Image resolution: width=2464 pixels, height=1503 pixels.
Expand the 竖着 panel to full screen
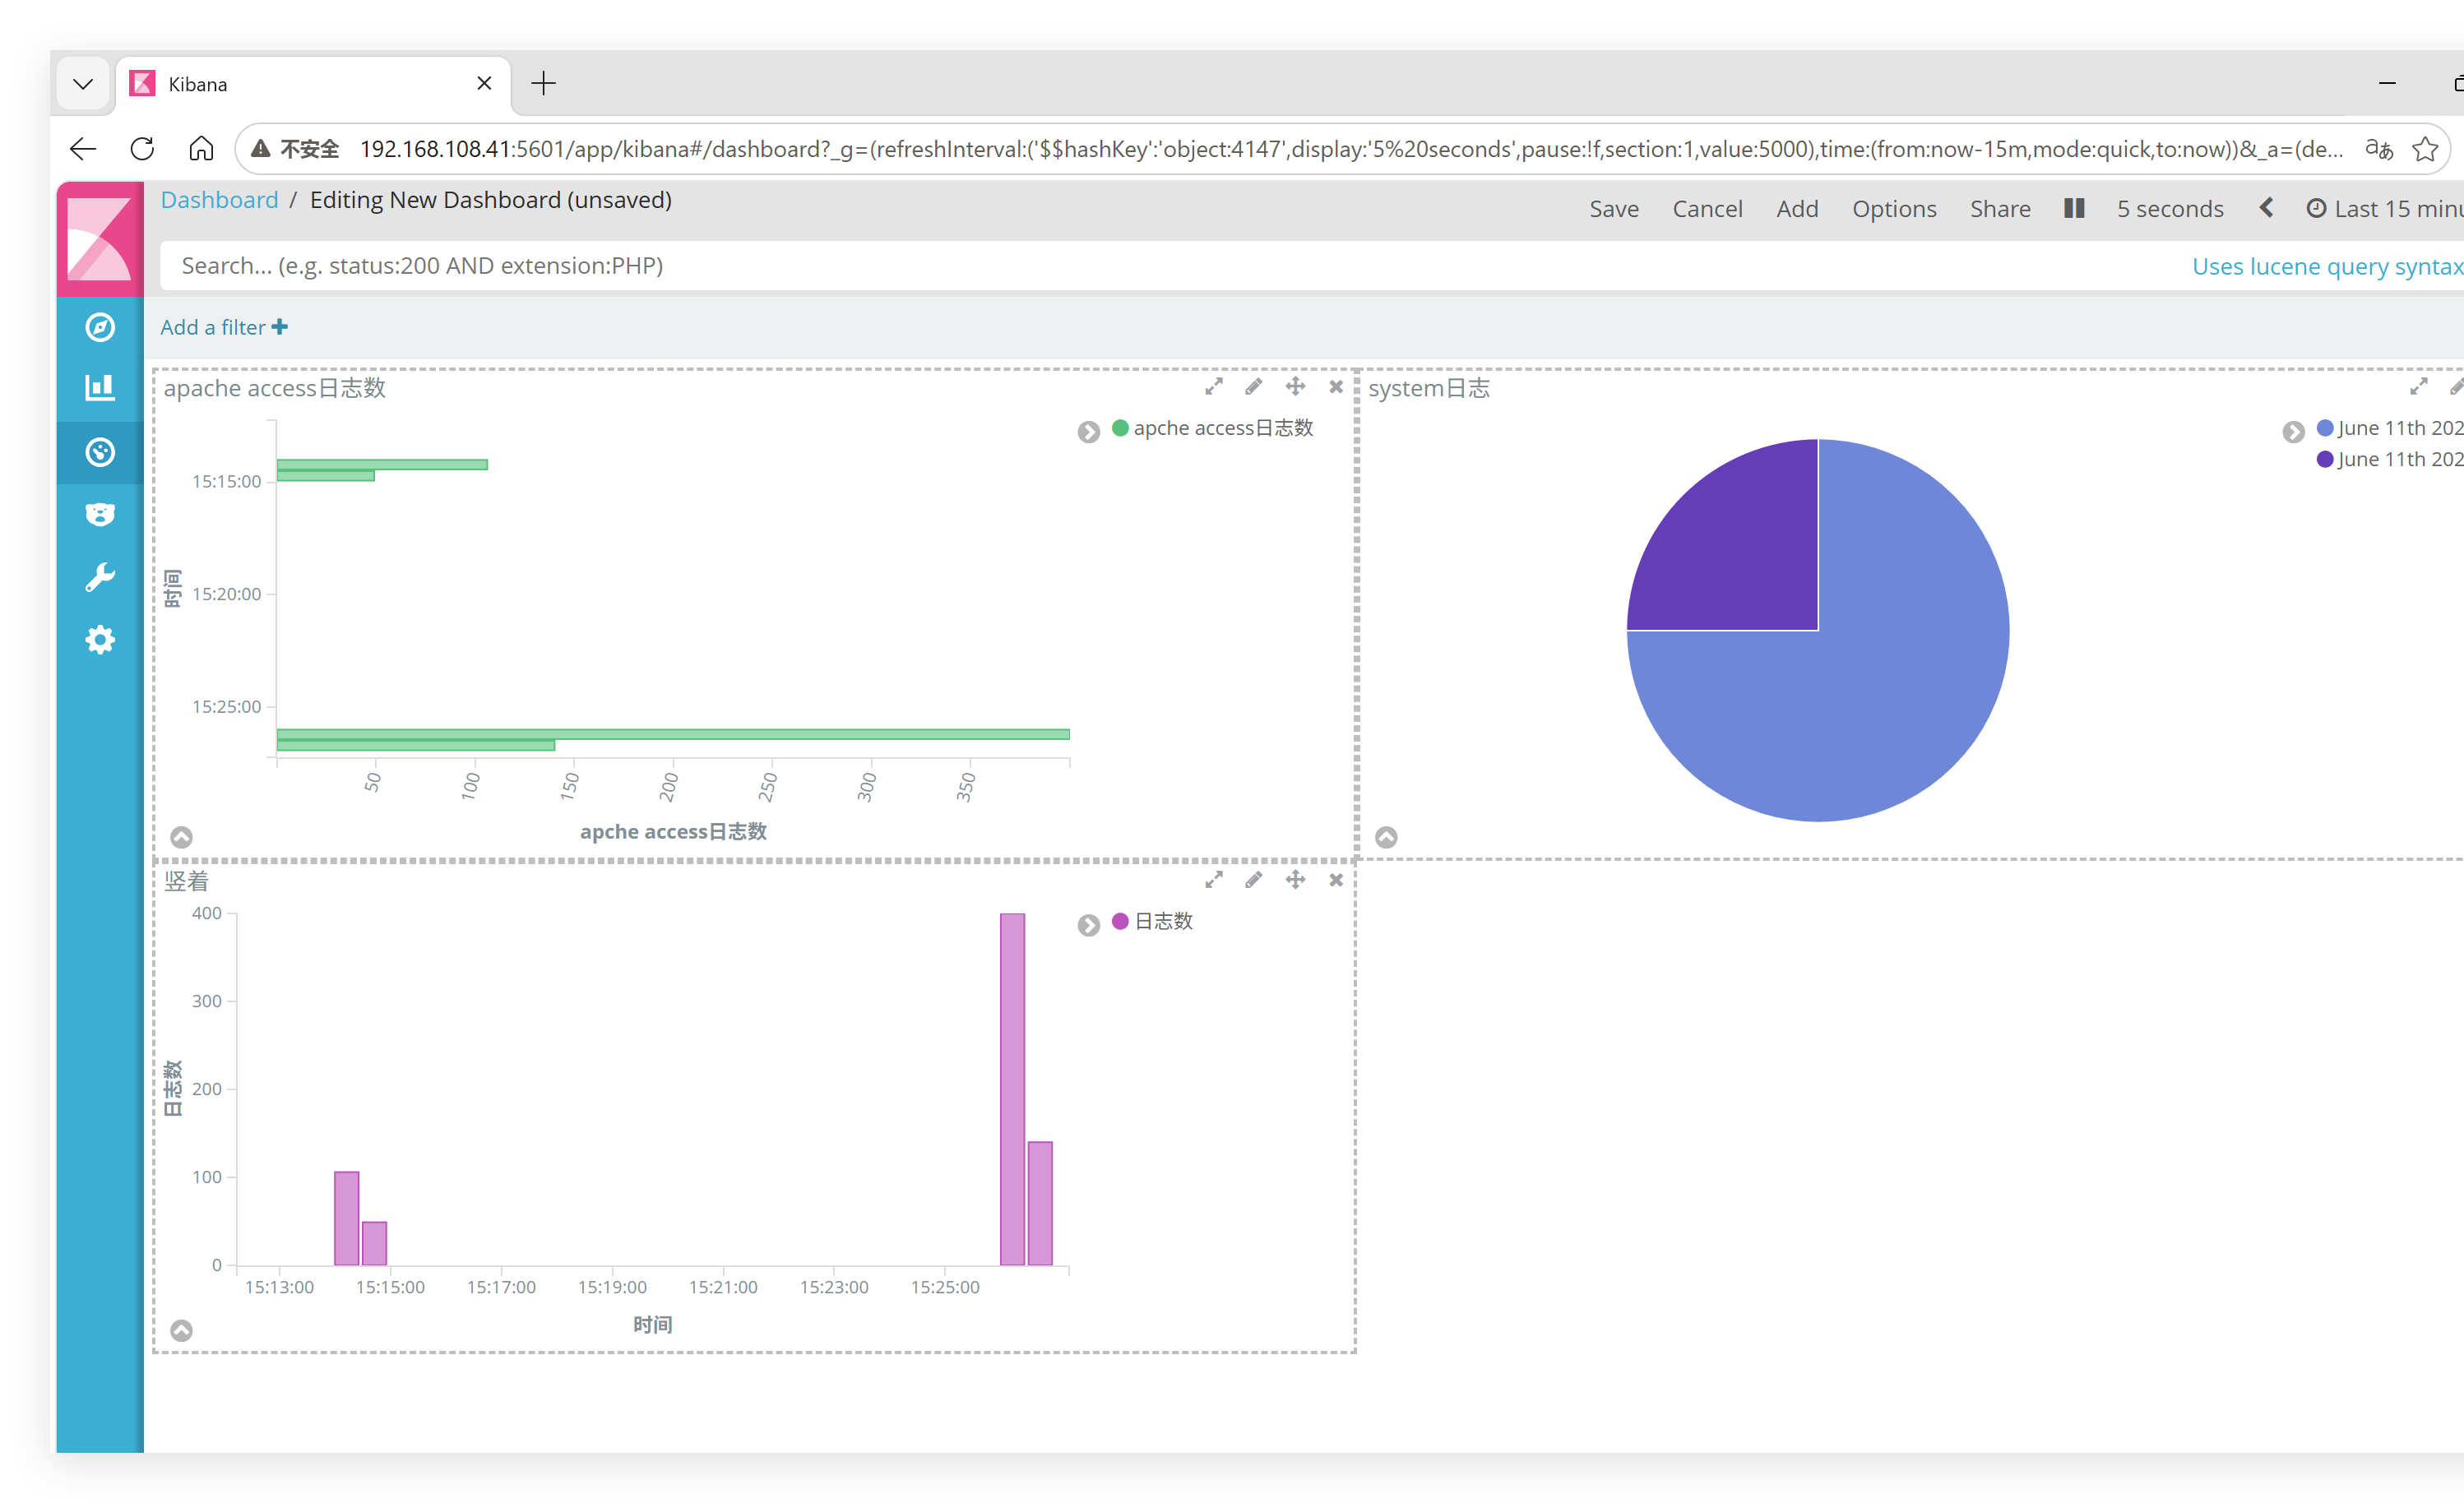click(1214, 880)
